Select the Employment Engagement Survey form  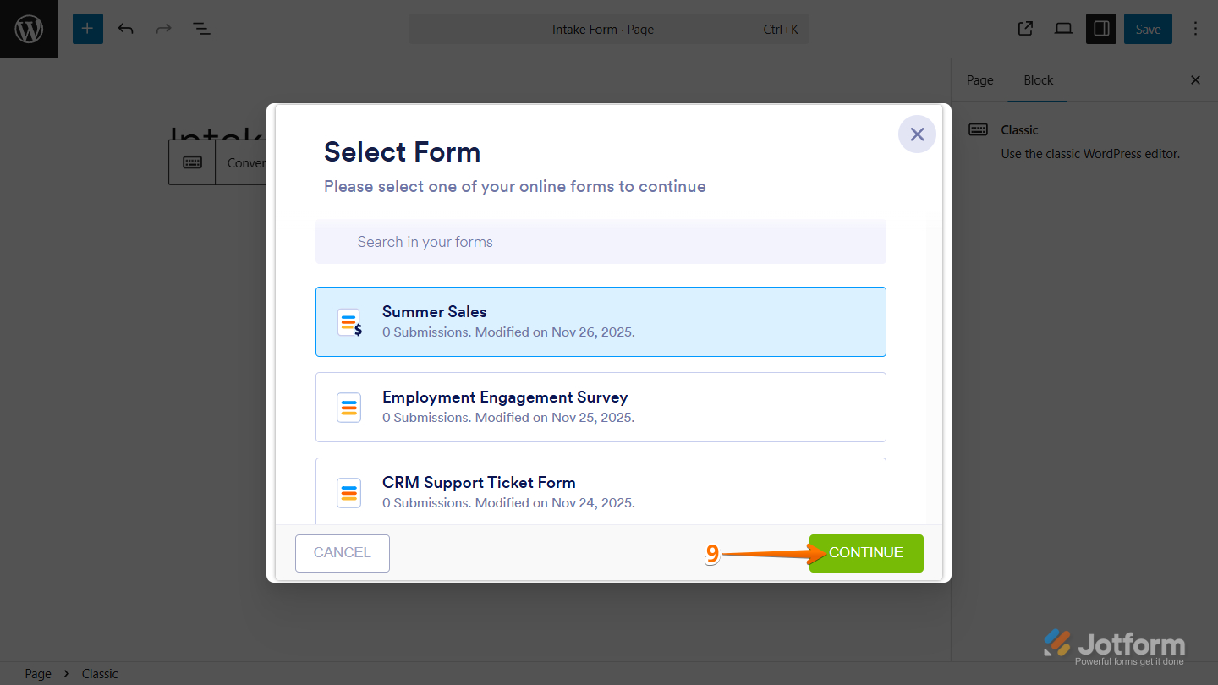point(601,407)
